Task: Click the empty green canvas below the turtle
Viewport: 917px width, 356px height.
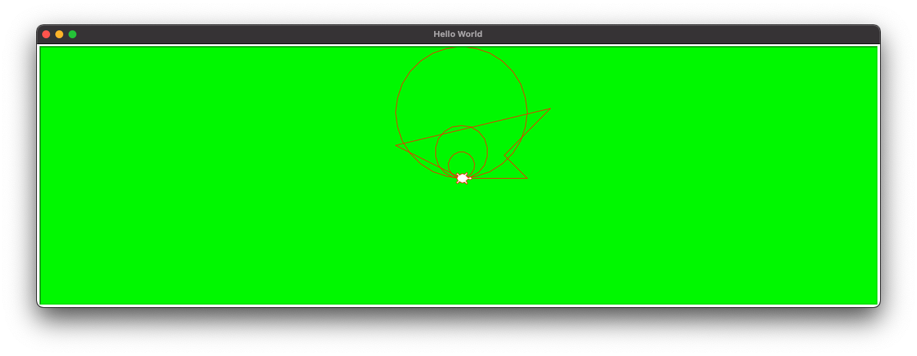Action: pos(461,251)
